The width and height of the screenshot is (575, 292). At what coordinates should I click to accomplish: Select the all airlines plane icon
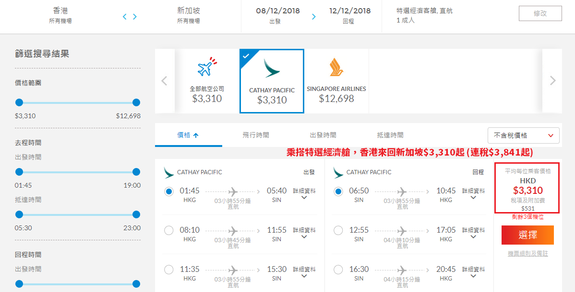207,67
